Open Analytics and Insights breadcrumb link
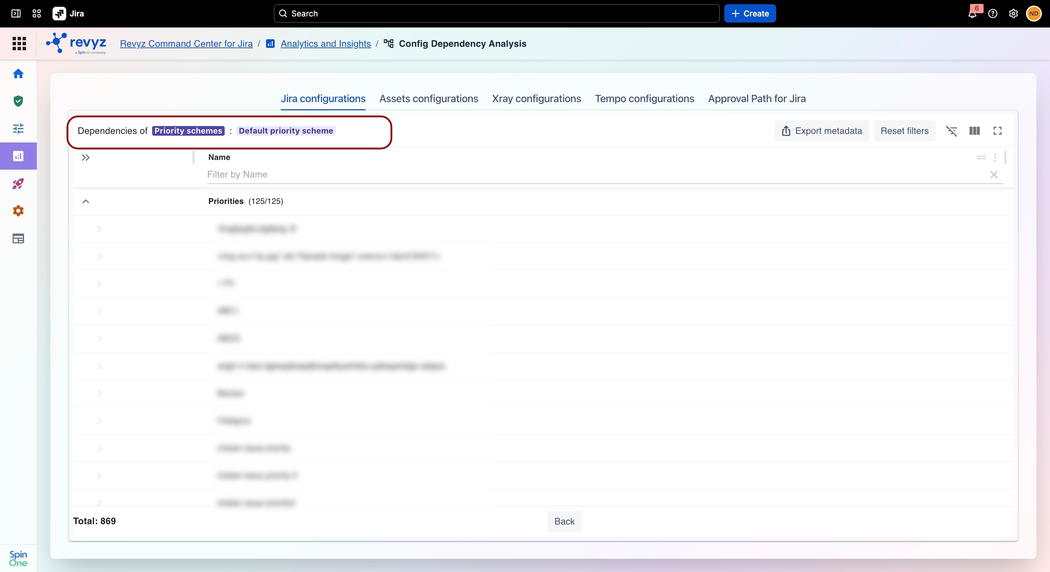This screenshot has height=572, width=1050. (x=326, y=44)
